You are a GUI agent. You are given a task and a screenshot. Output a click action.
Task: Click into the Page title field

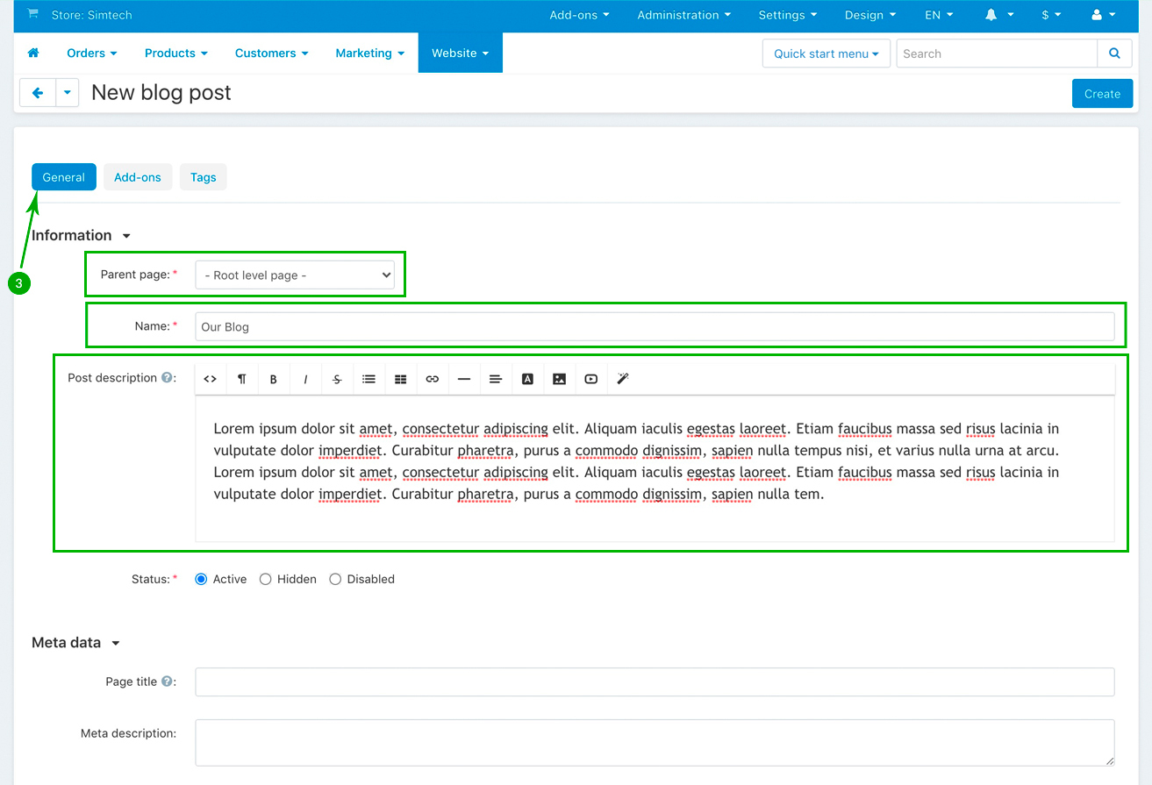654,682
